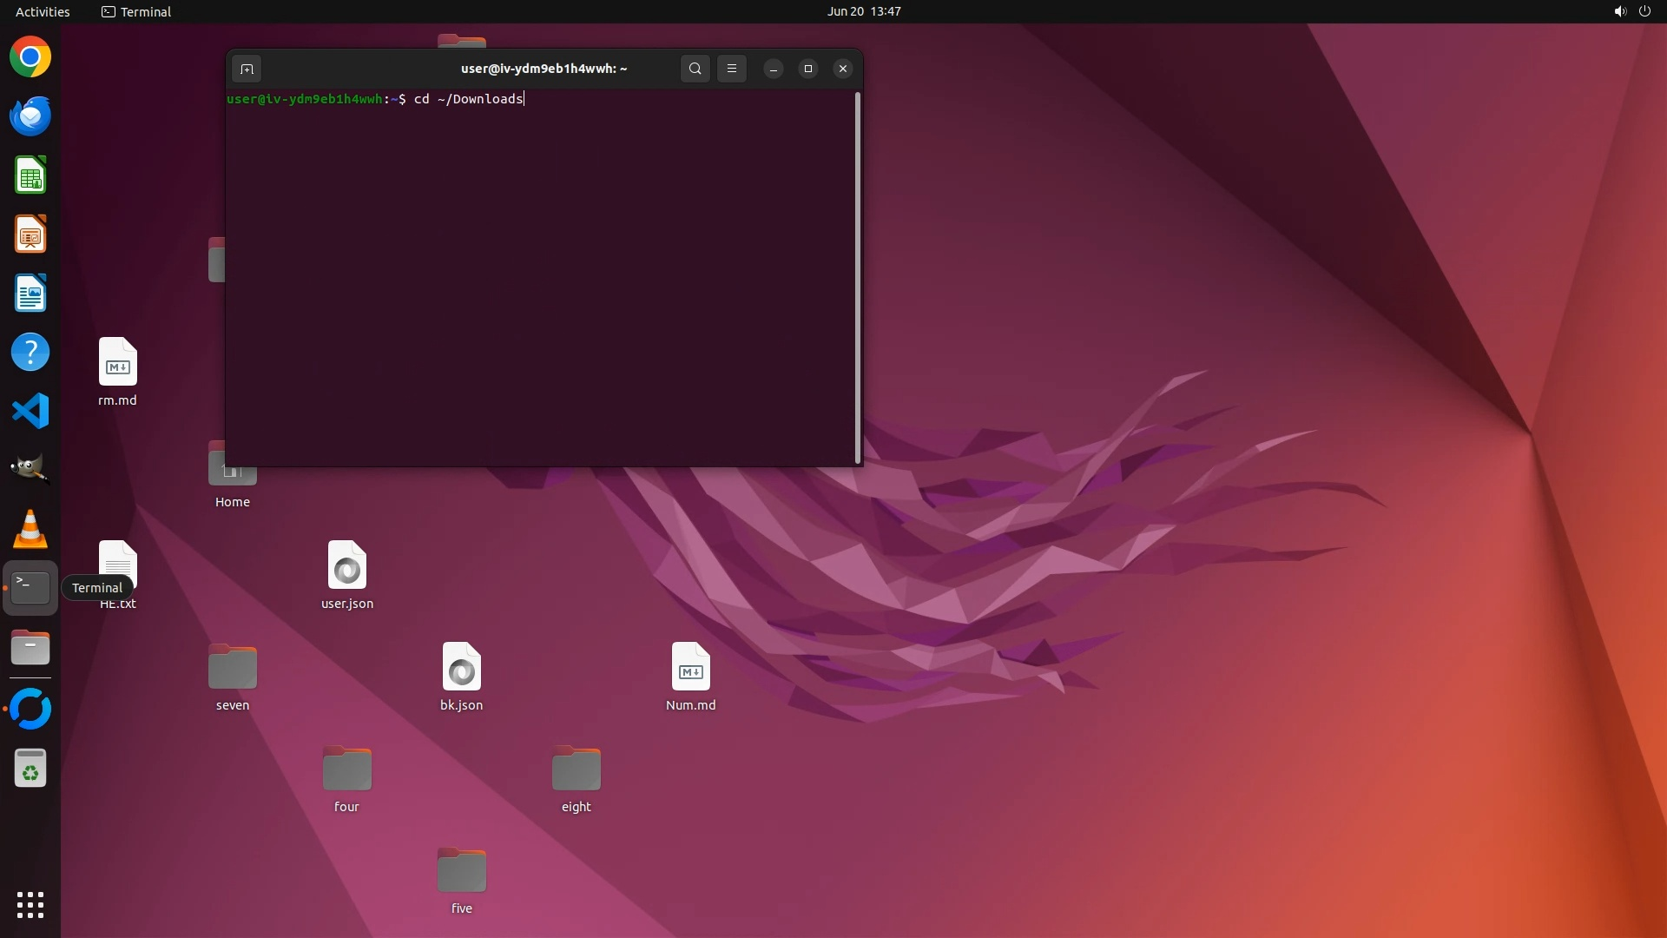Screen dimensions: 1667x938
Task: Open the Terminal hamburger menu
Action: pyautogui.click(x=732, y=69)
